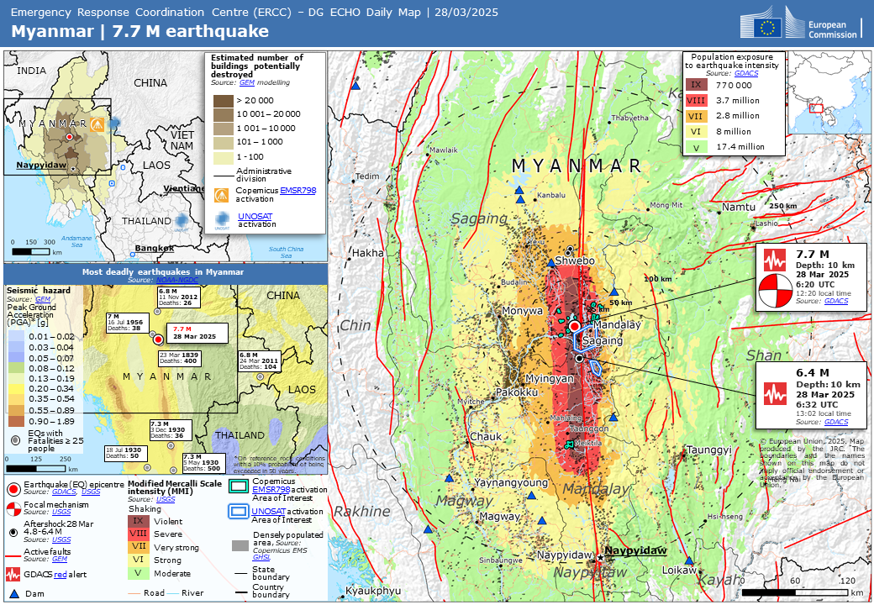Click the IX intensity swatch in population exposure legend

pyautogui.click(x=696, y=85)
